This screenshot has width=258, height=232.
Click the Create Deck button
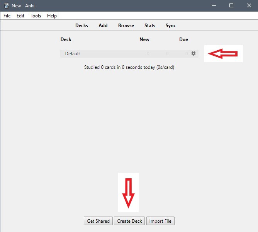click(x=129, y=221)
